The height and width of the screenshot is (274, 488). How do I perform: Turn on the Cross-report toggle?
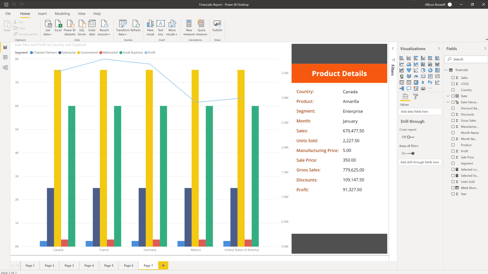(x=410, y=137)
